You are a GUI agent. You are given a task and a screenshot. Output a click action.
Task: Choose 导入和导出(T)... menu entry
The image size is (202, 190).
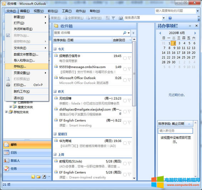click(27, 60)
